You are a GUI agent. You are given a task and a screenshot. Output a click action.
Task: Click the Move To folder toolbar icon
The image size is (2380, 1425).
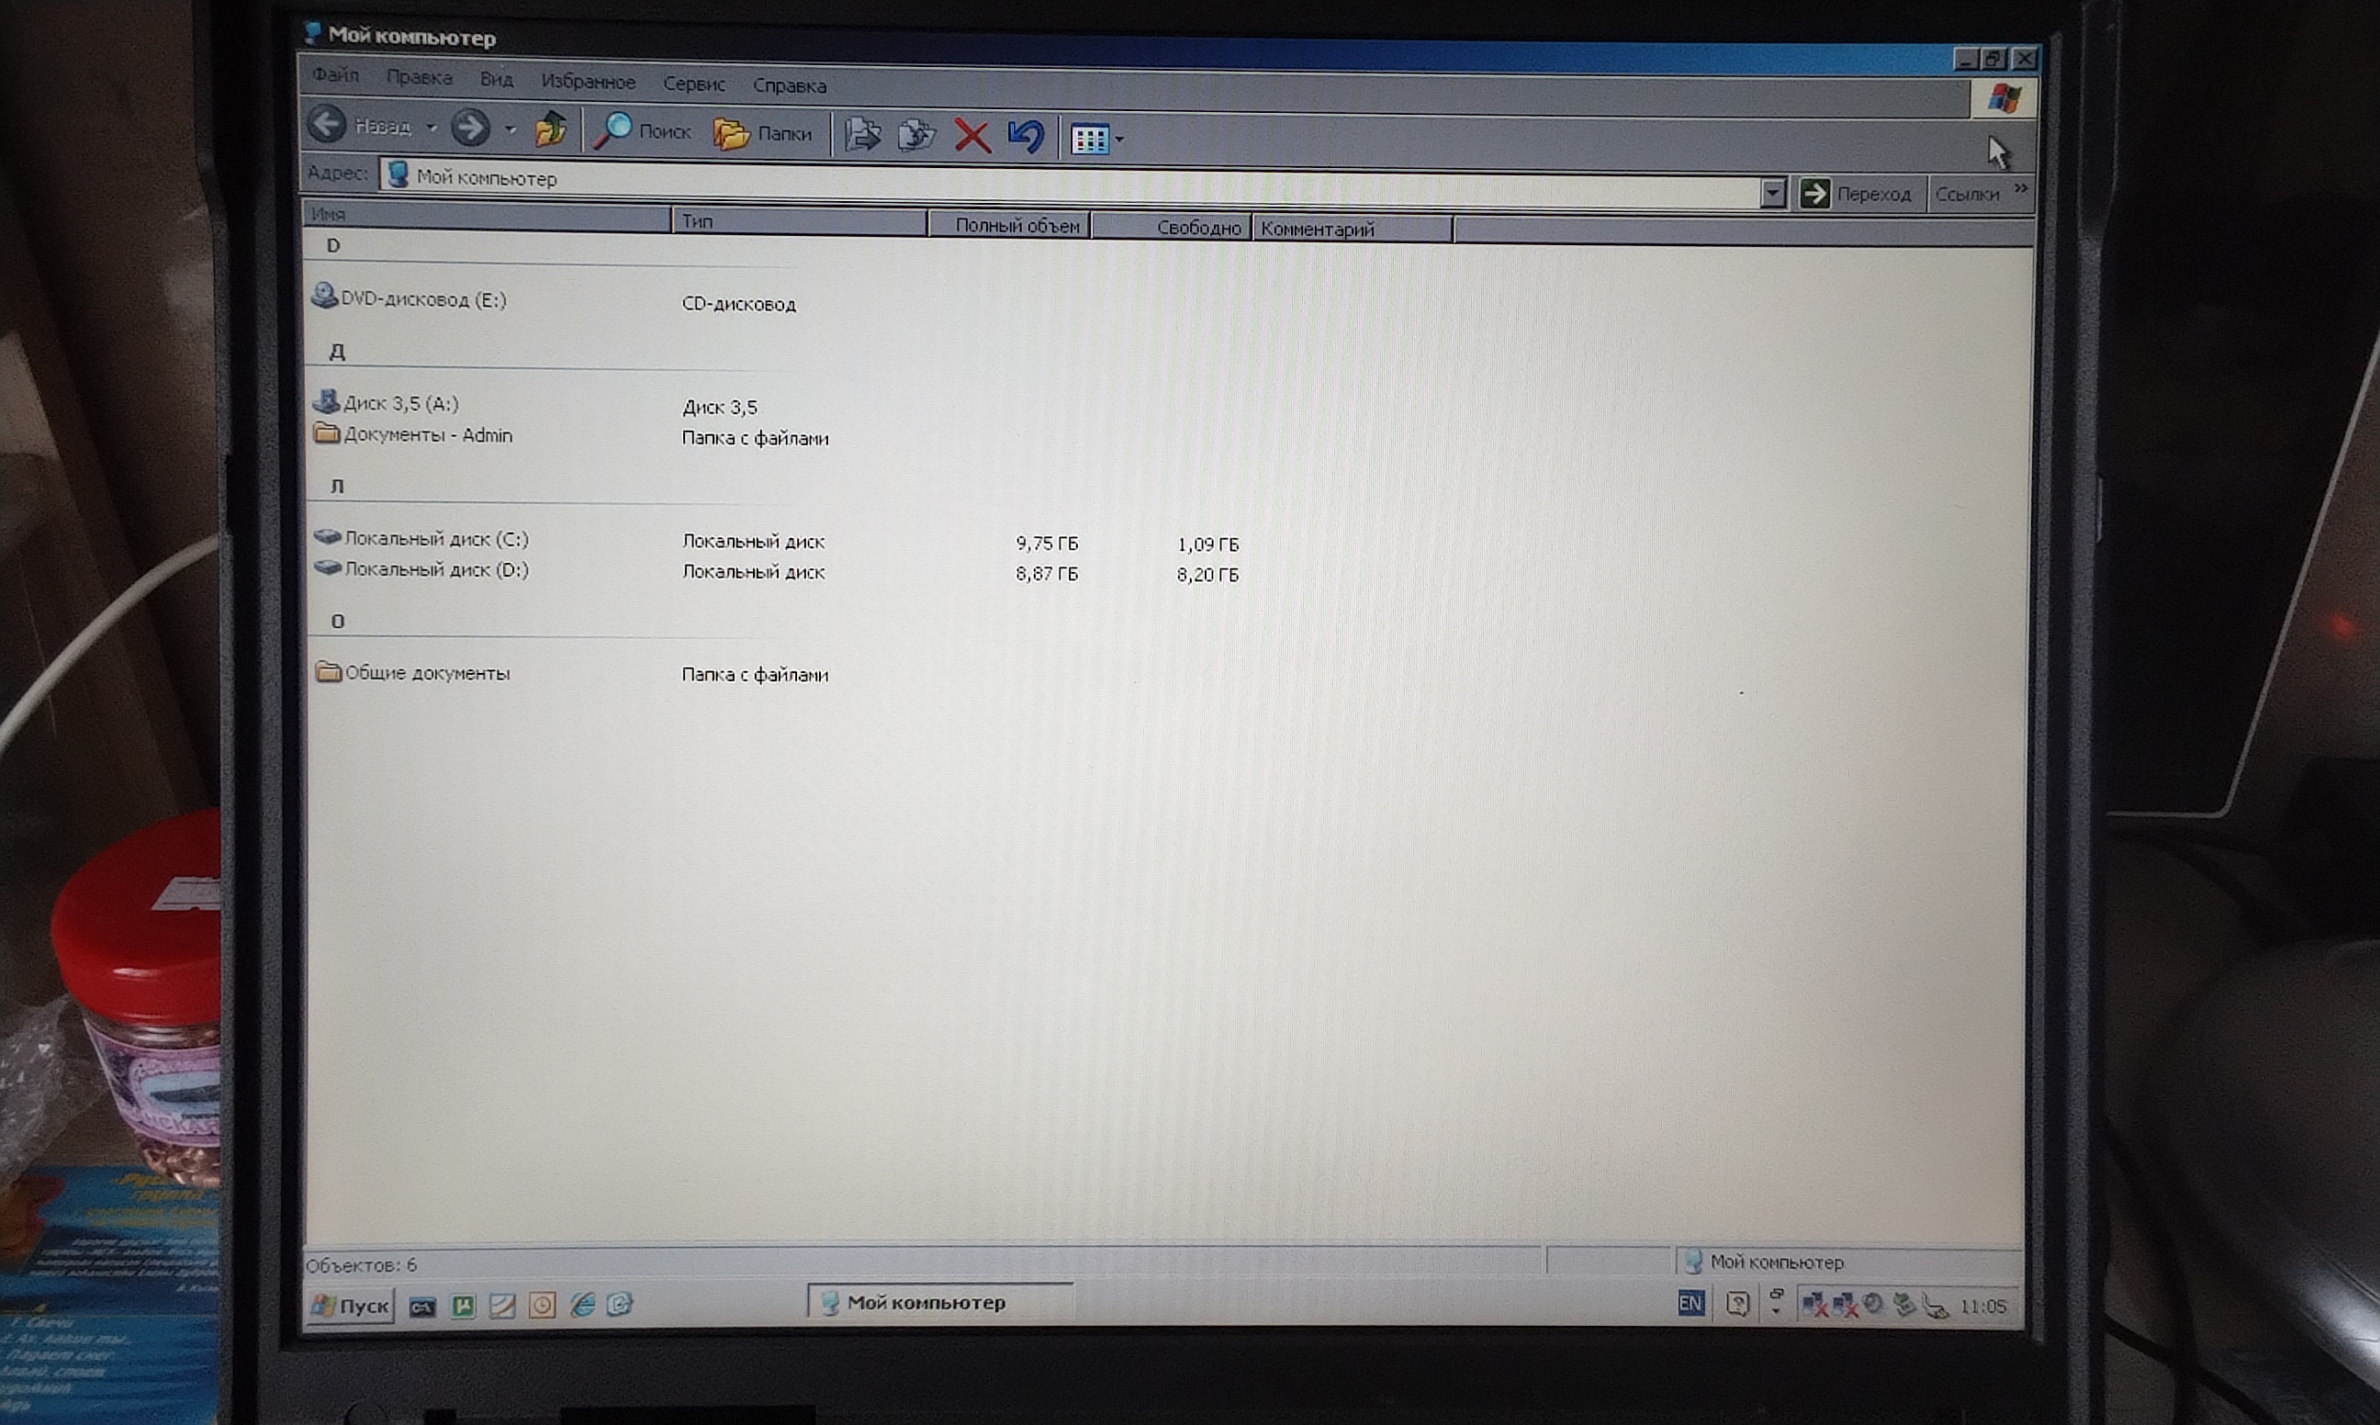[861, 134]
